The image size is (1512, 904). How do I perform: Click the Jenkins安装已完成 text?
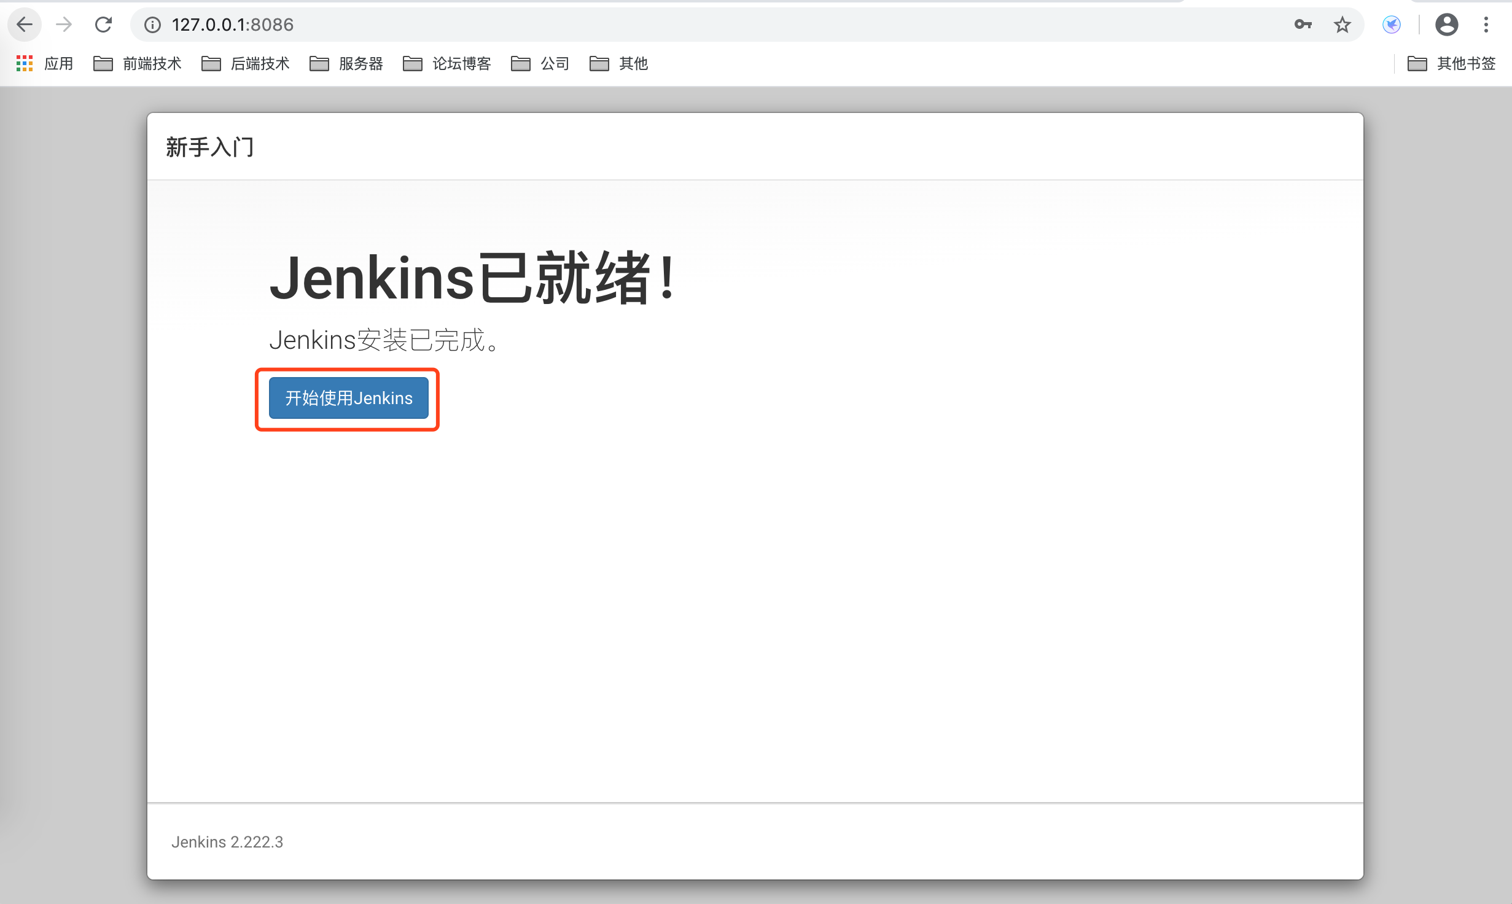[x=386, y=340]
